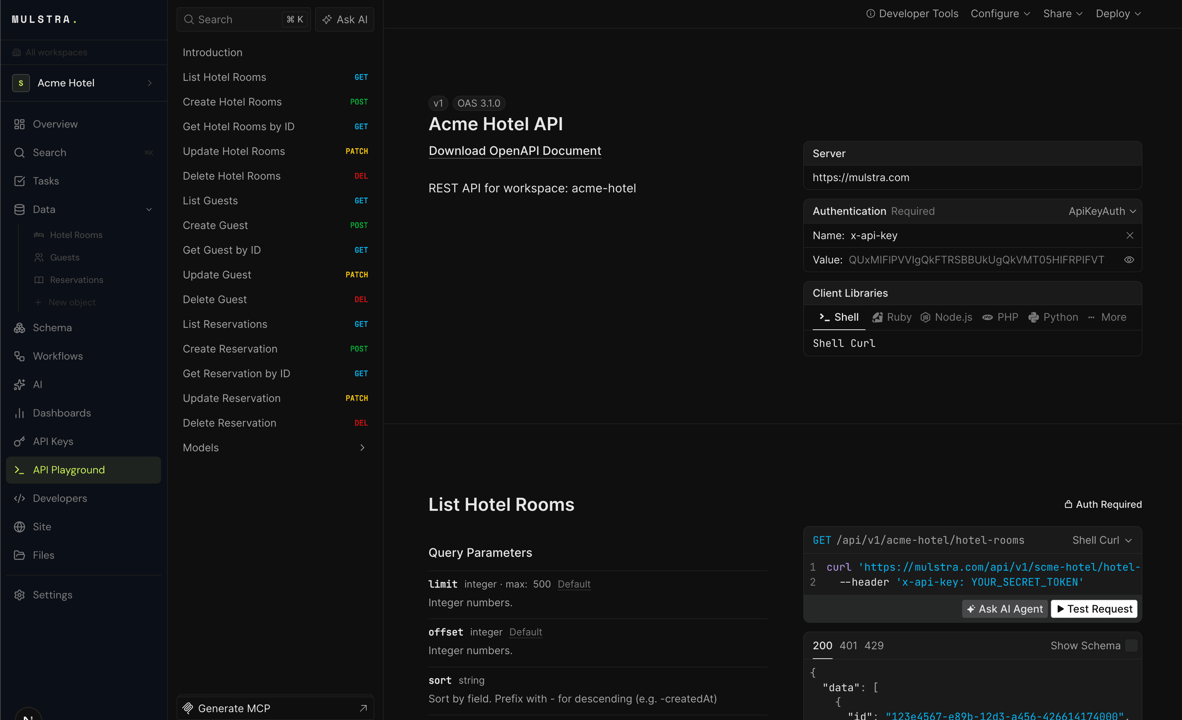Open the Site globe icon

[x=19, y=527]
